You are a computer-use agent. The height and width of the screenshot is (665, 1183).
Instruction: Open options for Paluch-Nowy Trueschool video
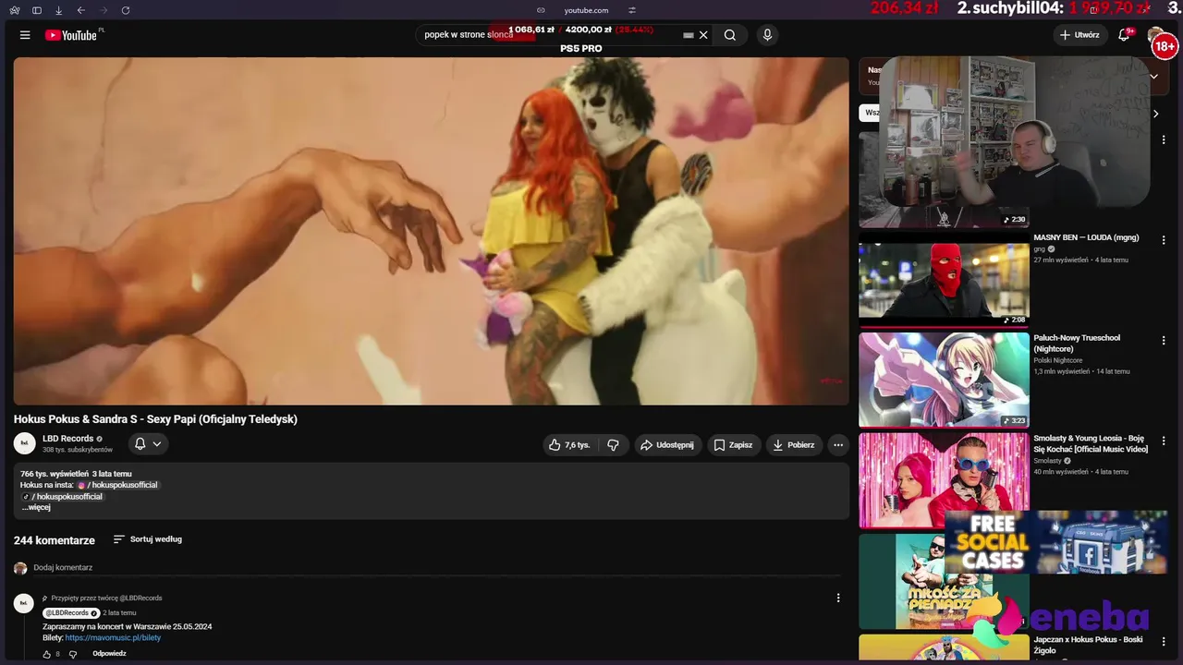pos(1164,341)
